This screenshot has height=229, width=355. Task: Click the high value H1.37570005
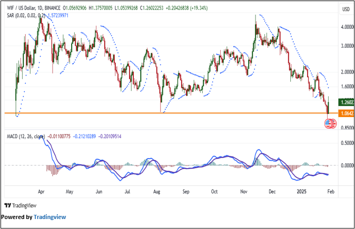point(101,8)
